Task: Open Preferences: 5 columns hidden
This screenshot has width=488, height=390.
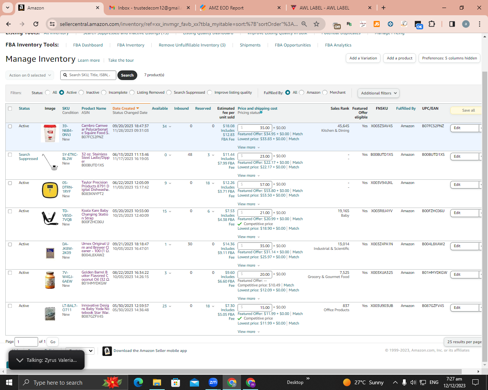Action: coord(449,58)
